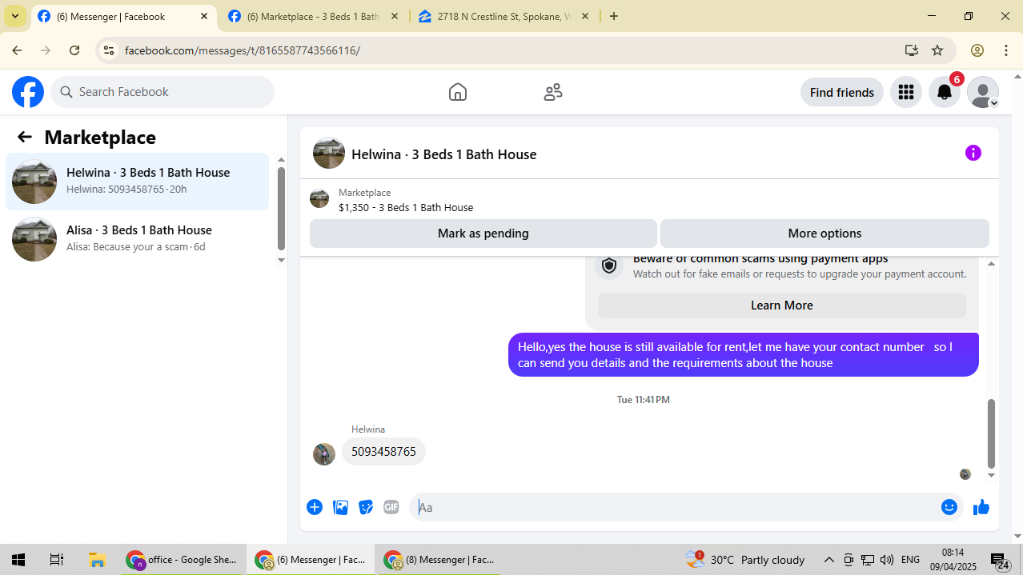Click Helwina's avatar beside phone number

324,454
